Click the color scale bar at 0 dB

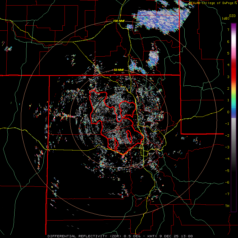tap(234, 112)
